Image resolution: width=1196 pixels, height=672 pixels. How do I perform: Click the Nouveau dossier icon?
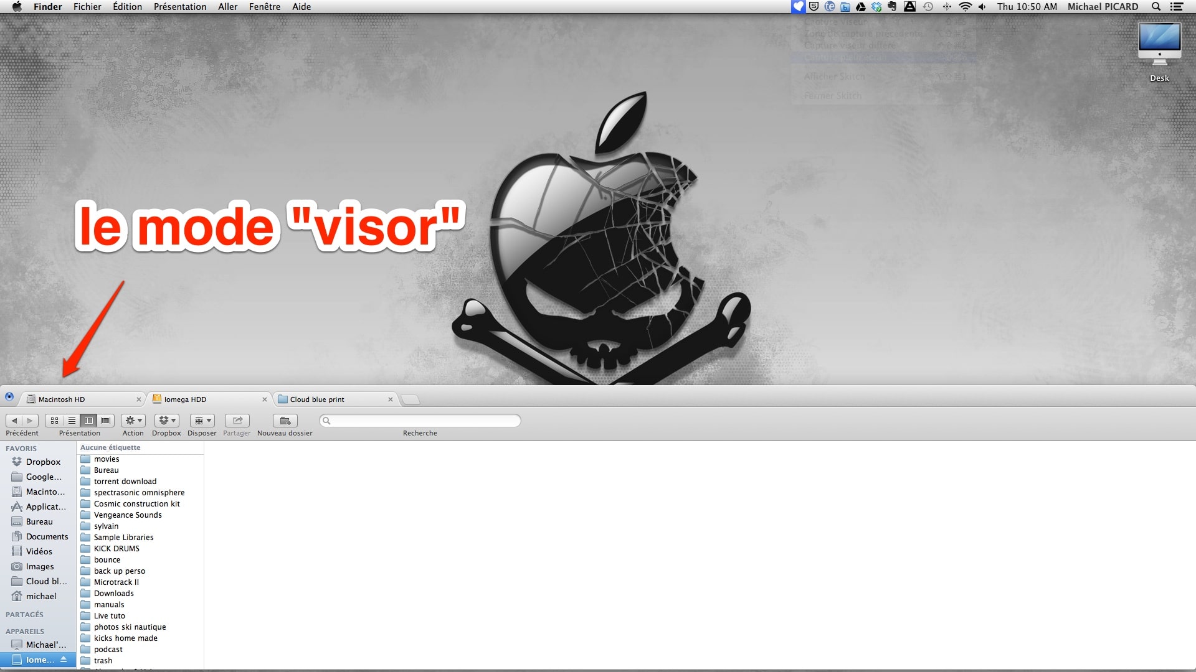click(x=285, y=421)
